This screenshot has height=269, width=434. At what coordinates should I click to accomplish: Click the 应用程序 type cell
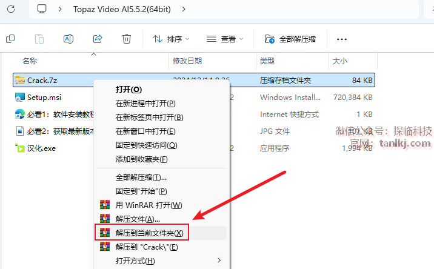click(x=275, y=148)
